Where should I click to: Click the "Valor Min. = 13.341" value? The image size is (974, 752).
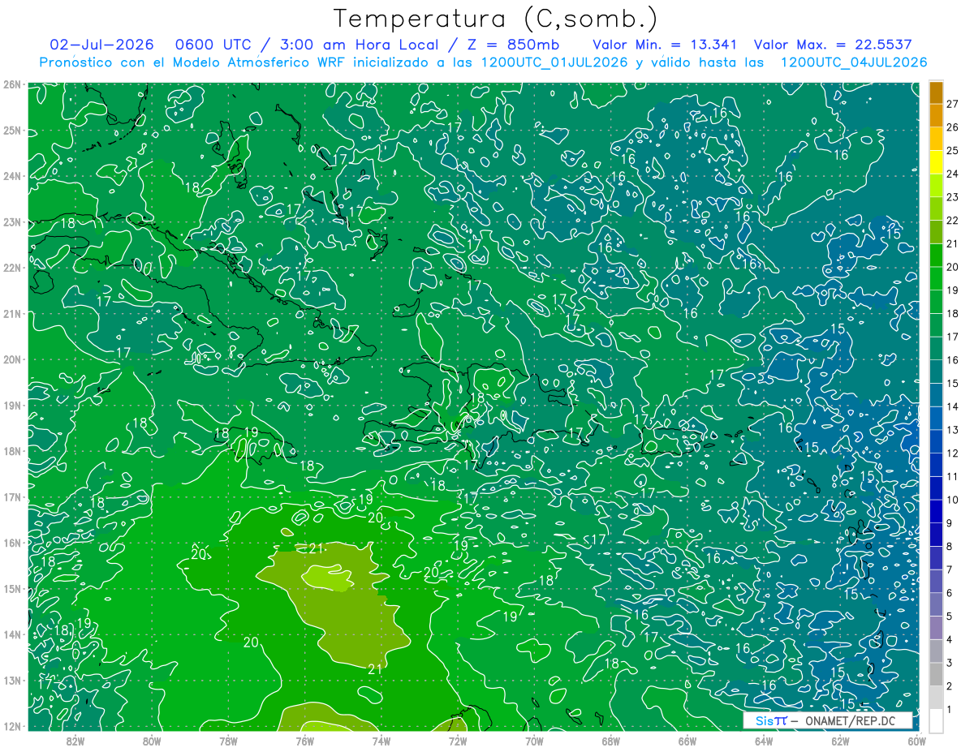click(665, 45)
